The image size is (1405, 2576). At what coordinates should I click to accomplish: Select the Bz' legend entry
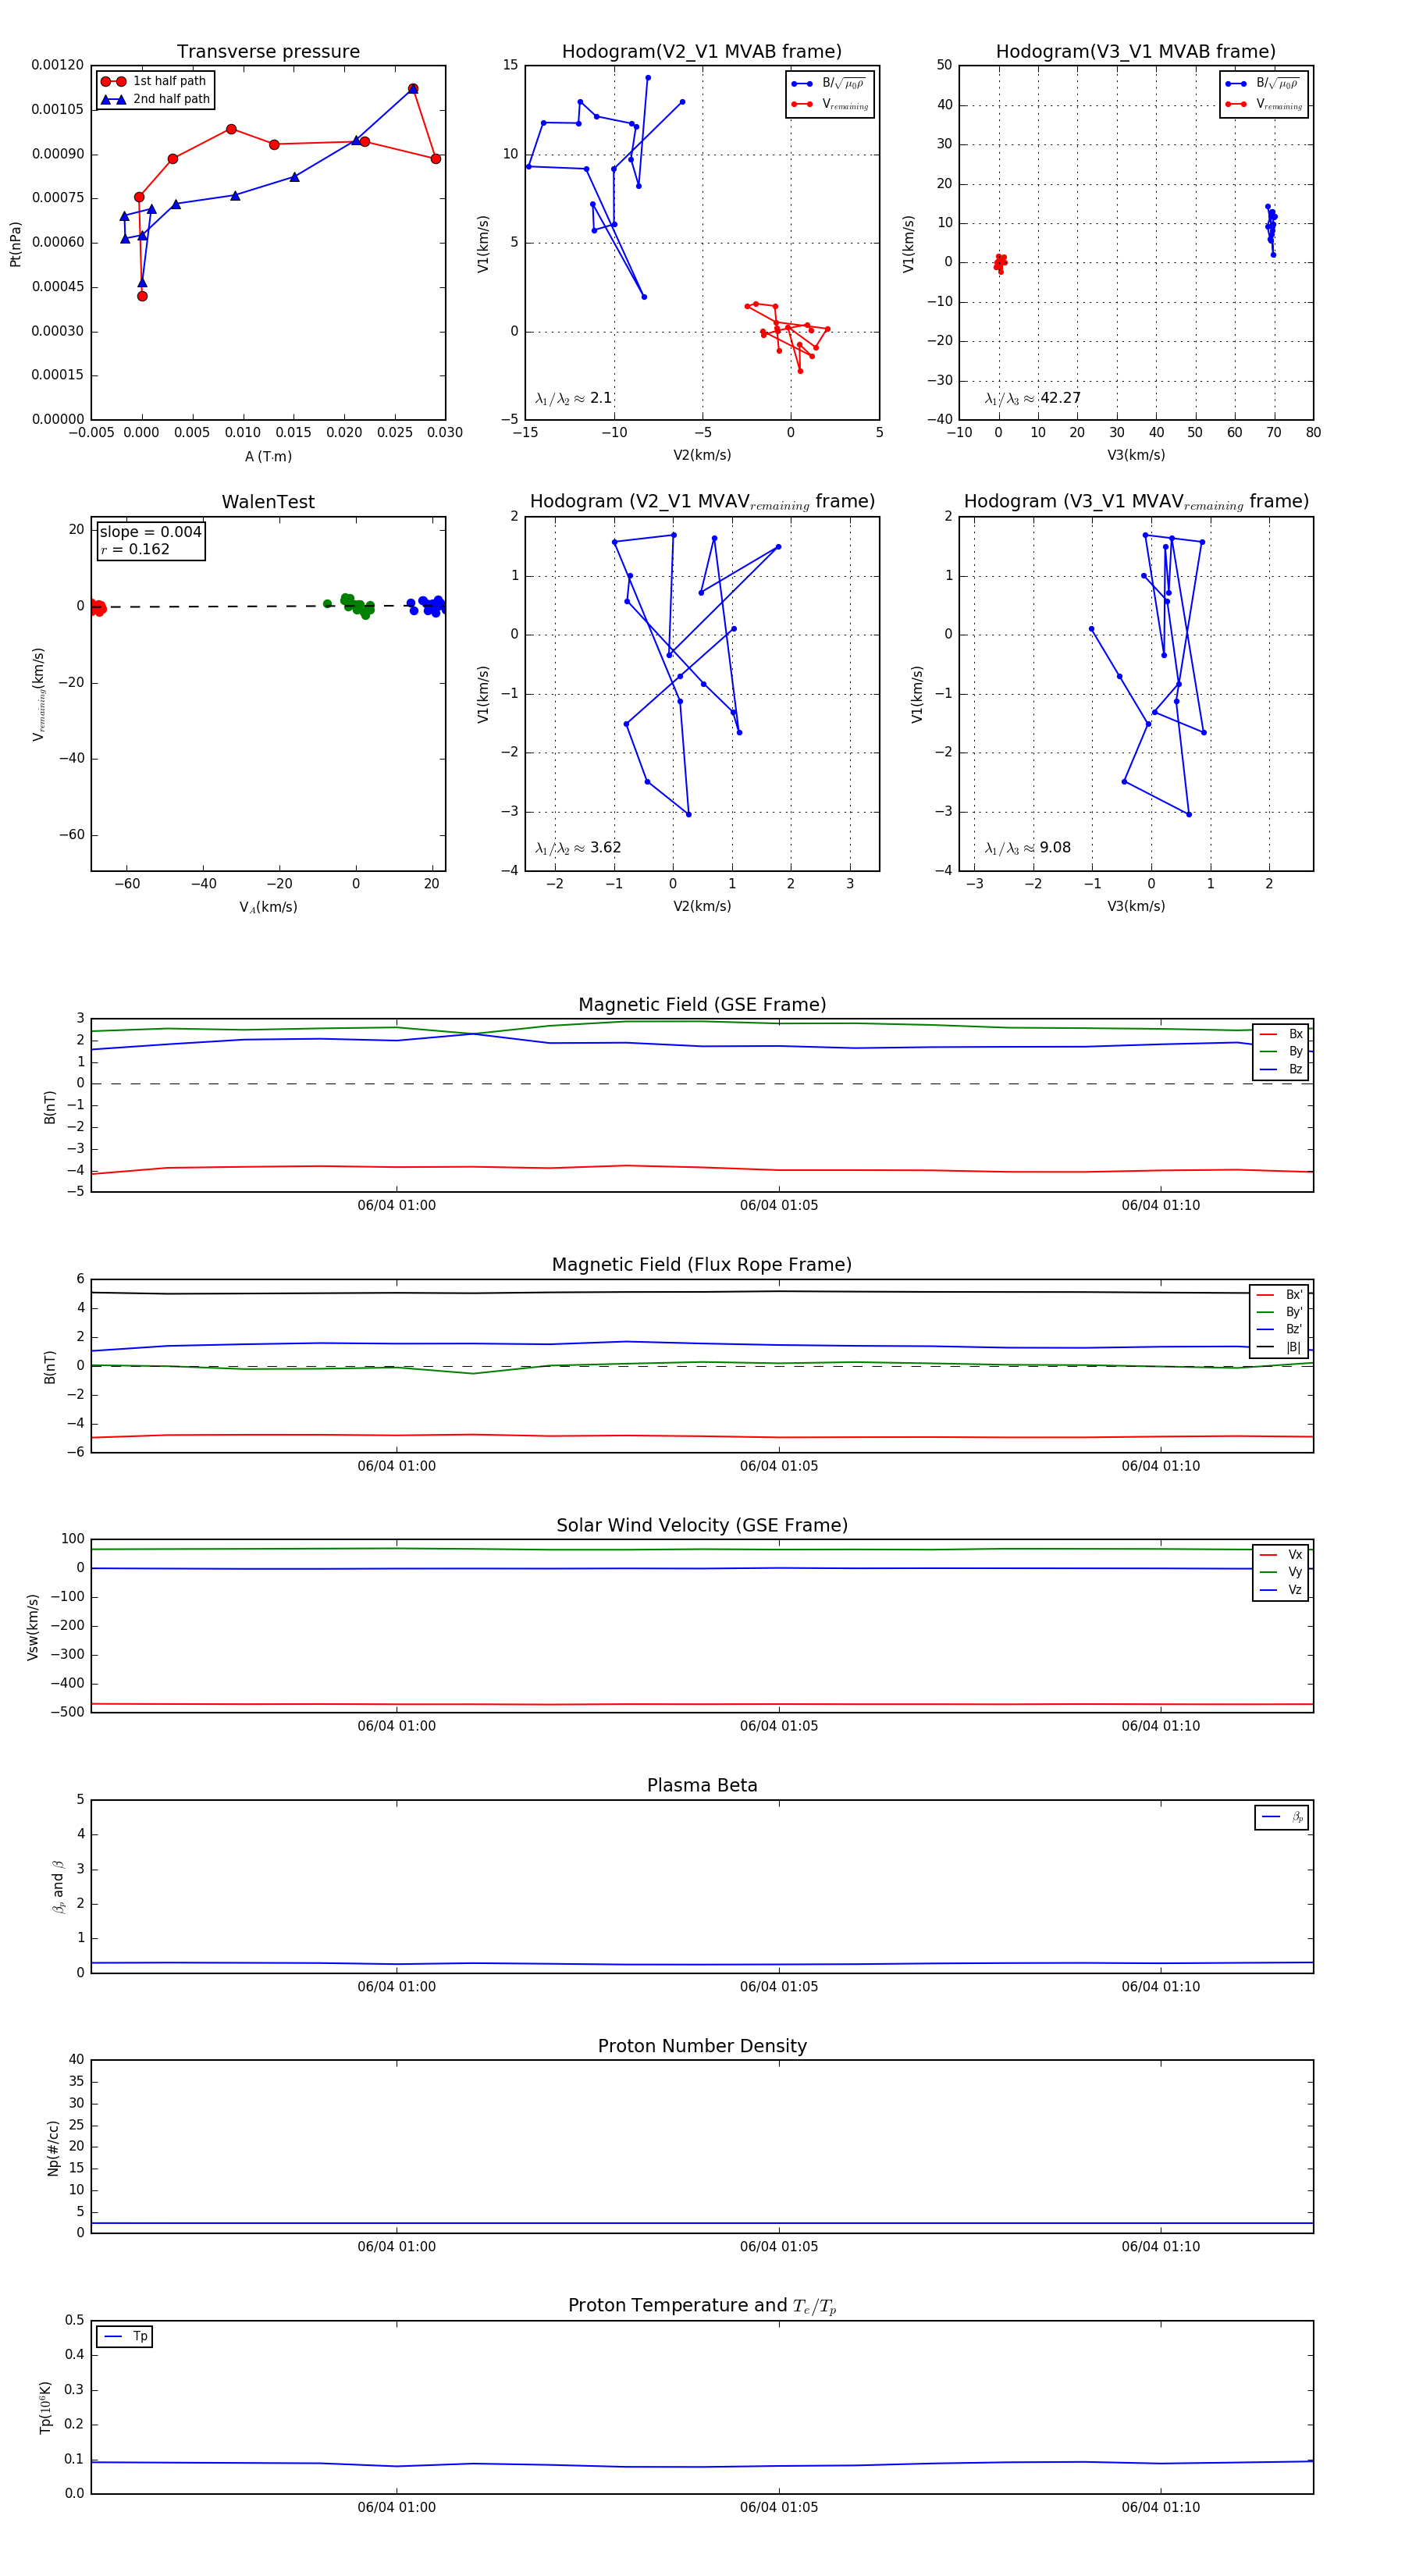[x=1280, y=1330]
